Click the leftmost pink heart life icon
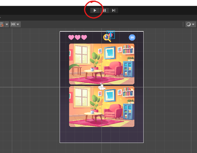The image size is (197, 153). point(71,37)
